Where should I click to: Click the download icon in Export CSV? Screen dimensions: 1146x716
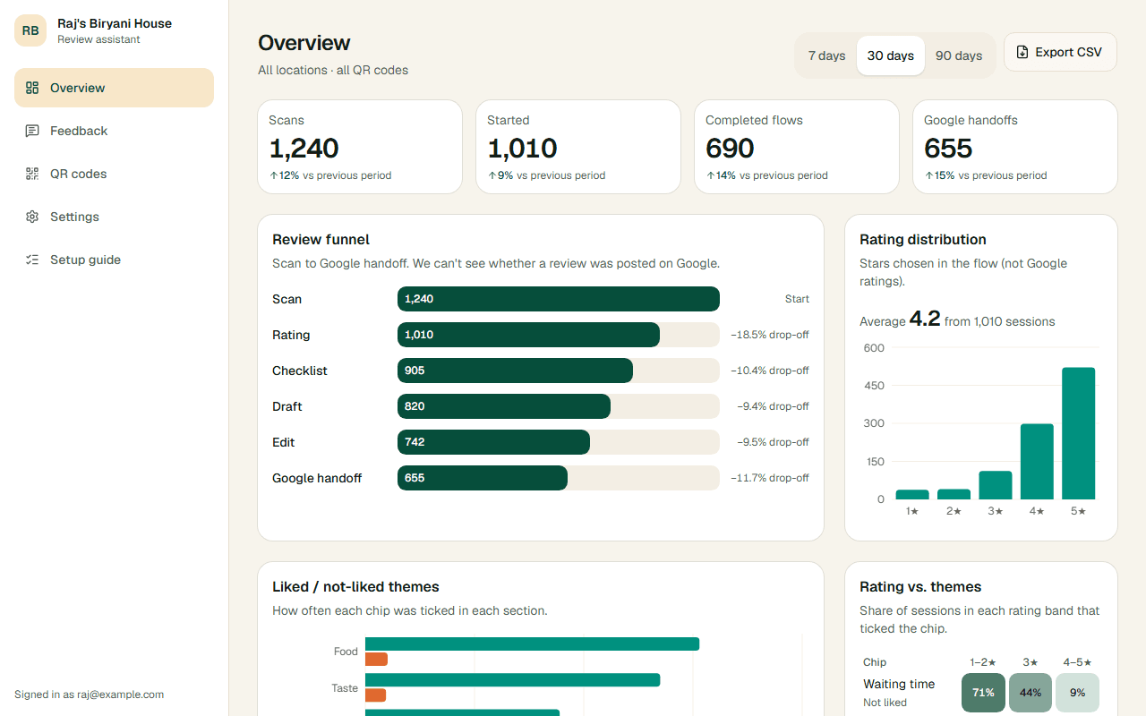point(1022,52)
